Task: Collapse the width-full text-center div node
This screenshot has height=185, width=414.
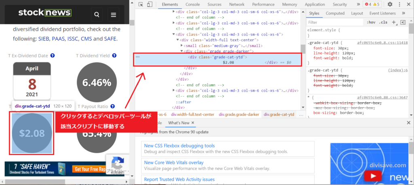Action: (178, 40)
